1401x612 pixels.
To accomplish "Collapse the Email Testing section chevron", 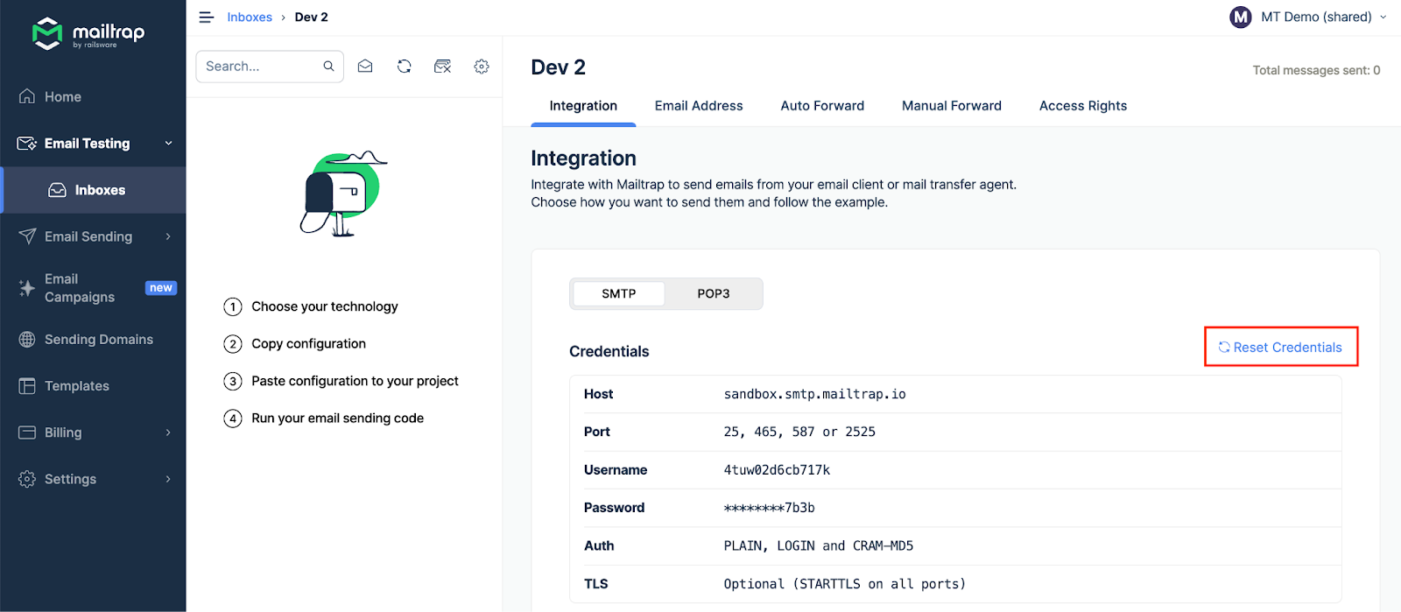I will [169, 144].
